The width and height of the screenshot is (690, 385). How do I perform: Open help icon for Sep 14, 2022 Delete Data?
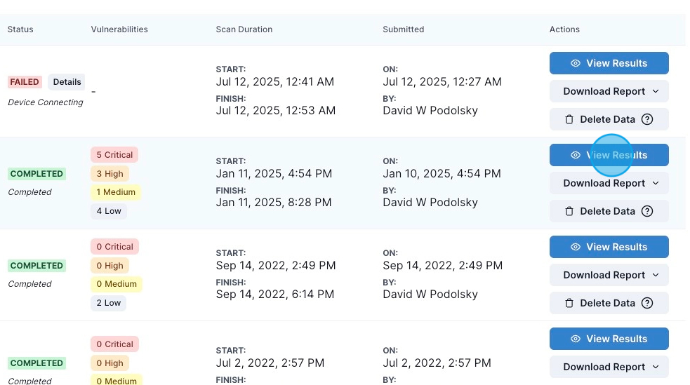click(x=647, y=303)
